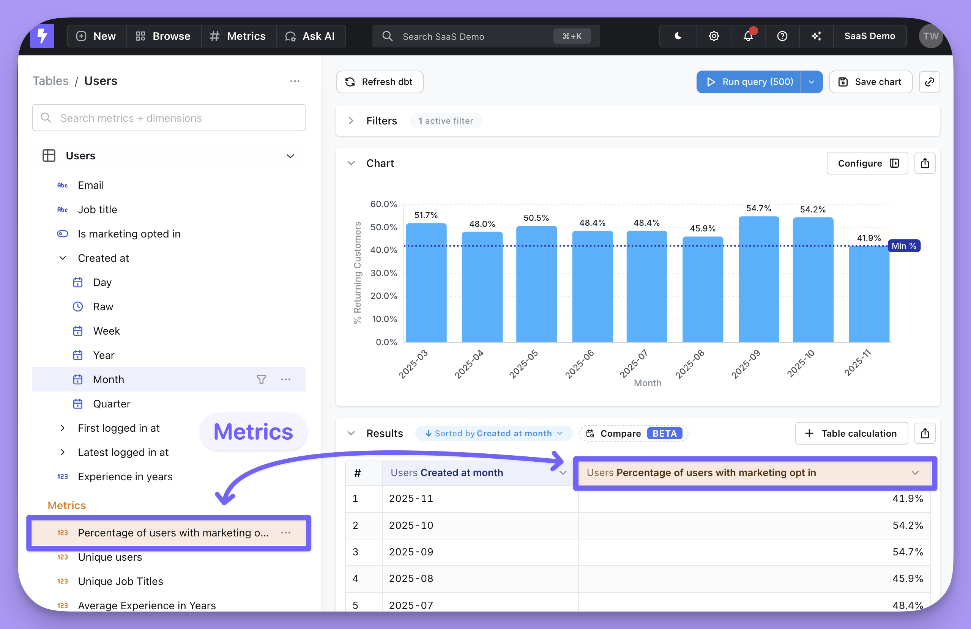Expand the Filters section
Screen dimensions: 971x629
coord(351,121)
